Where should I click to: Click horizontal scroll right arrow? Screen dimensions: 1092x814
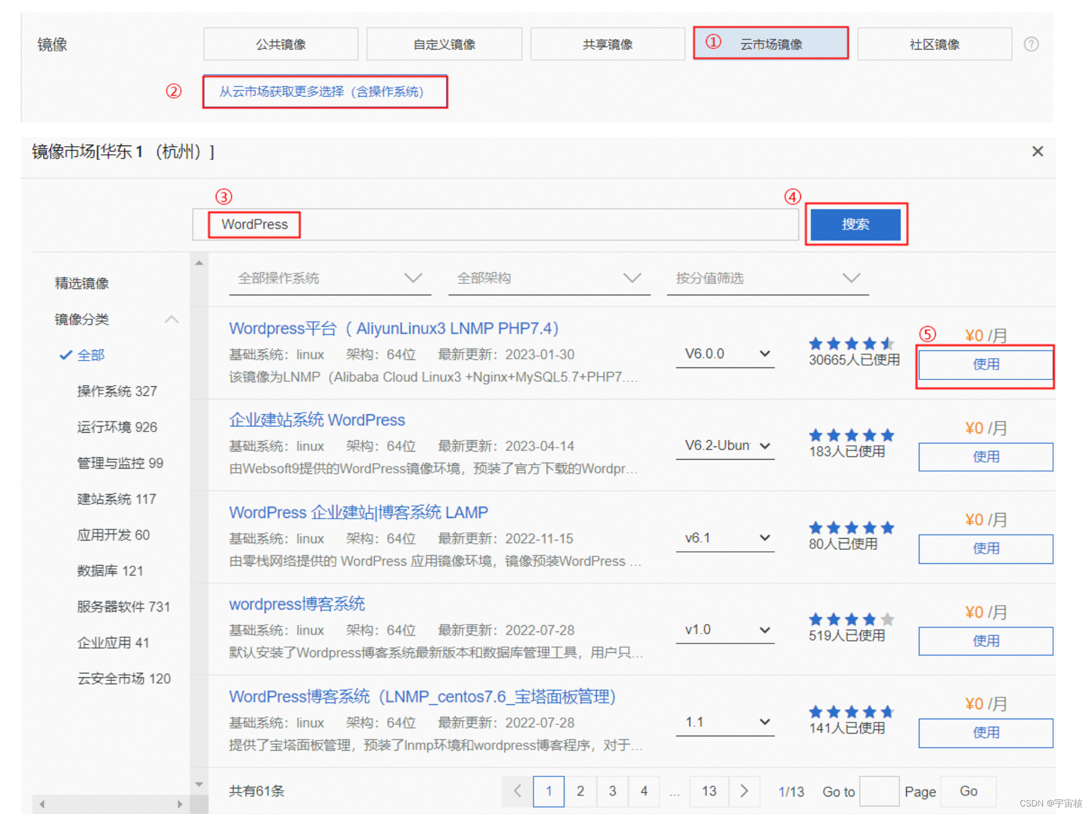(180, 804)
